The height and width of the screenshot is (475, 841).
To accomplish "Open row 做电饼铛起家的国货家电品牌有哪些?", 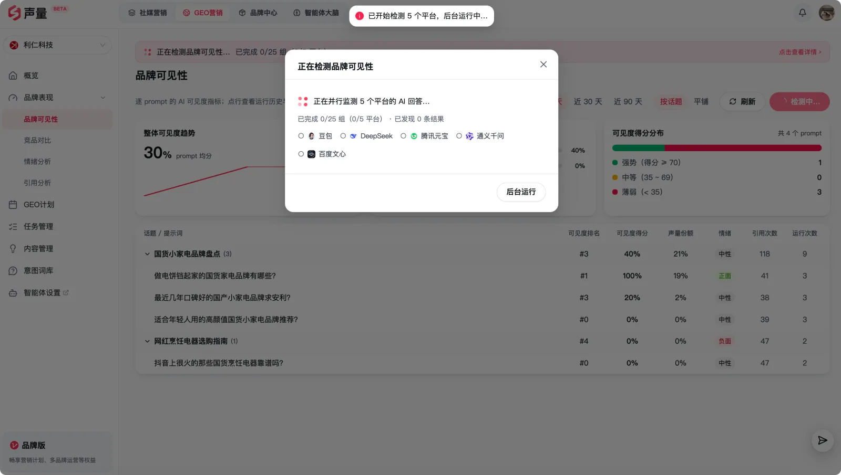I will coord(482,276).
